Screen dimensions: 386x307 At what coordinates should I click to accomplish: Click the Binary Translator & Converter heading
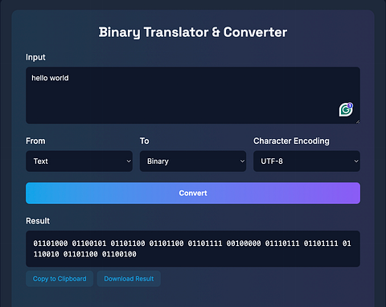coord(193,32)
